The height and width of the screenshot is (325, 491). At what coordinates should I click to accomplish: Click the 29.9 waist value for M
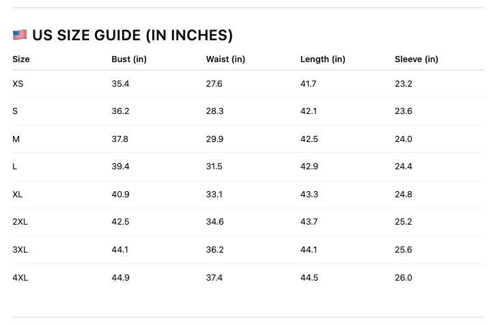point(214,139)
